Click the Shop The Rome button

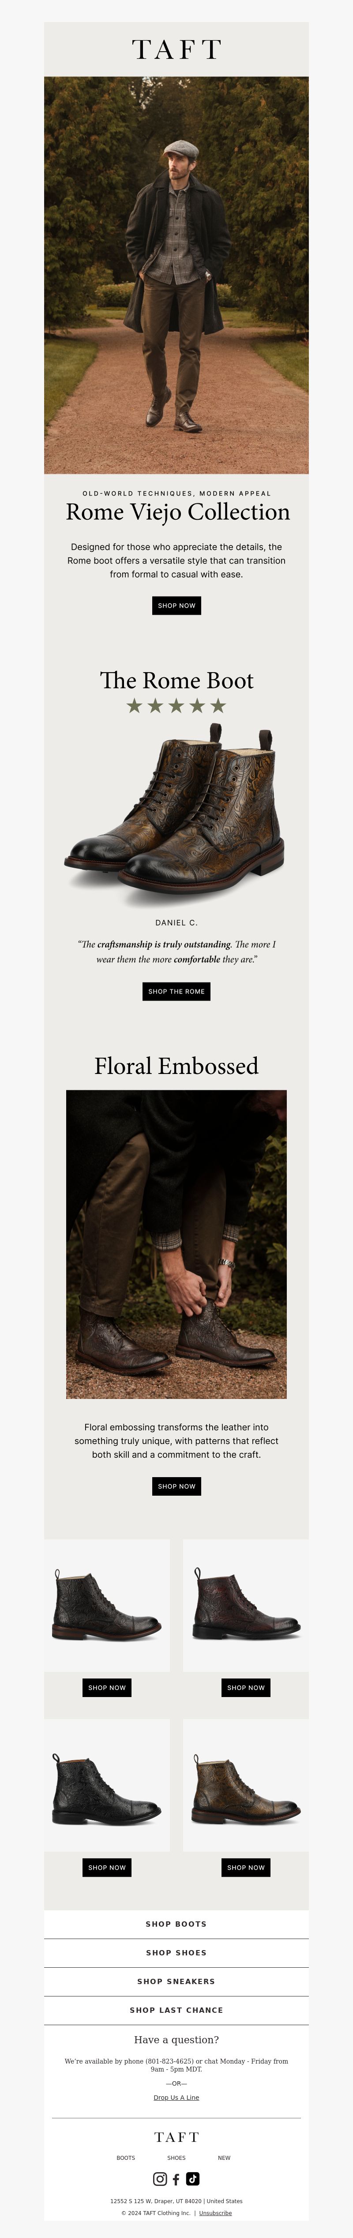(x=176, y=991)
